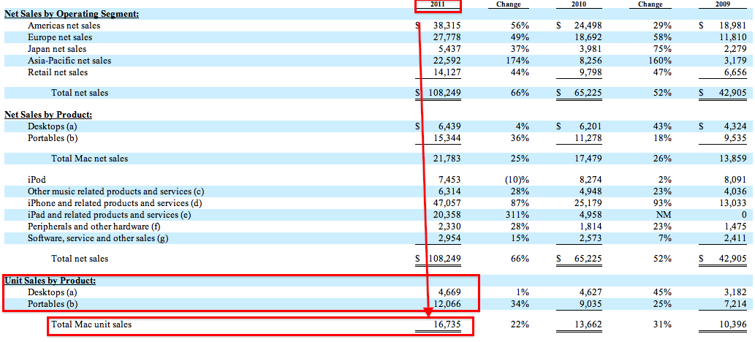Click the 'Americas net sales' row label
The image size is (755, 342).
click(x=64, y=26)
